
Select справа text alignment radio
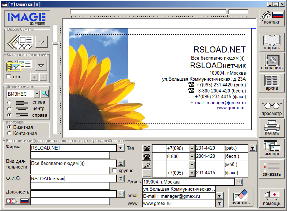point(9,115)
